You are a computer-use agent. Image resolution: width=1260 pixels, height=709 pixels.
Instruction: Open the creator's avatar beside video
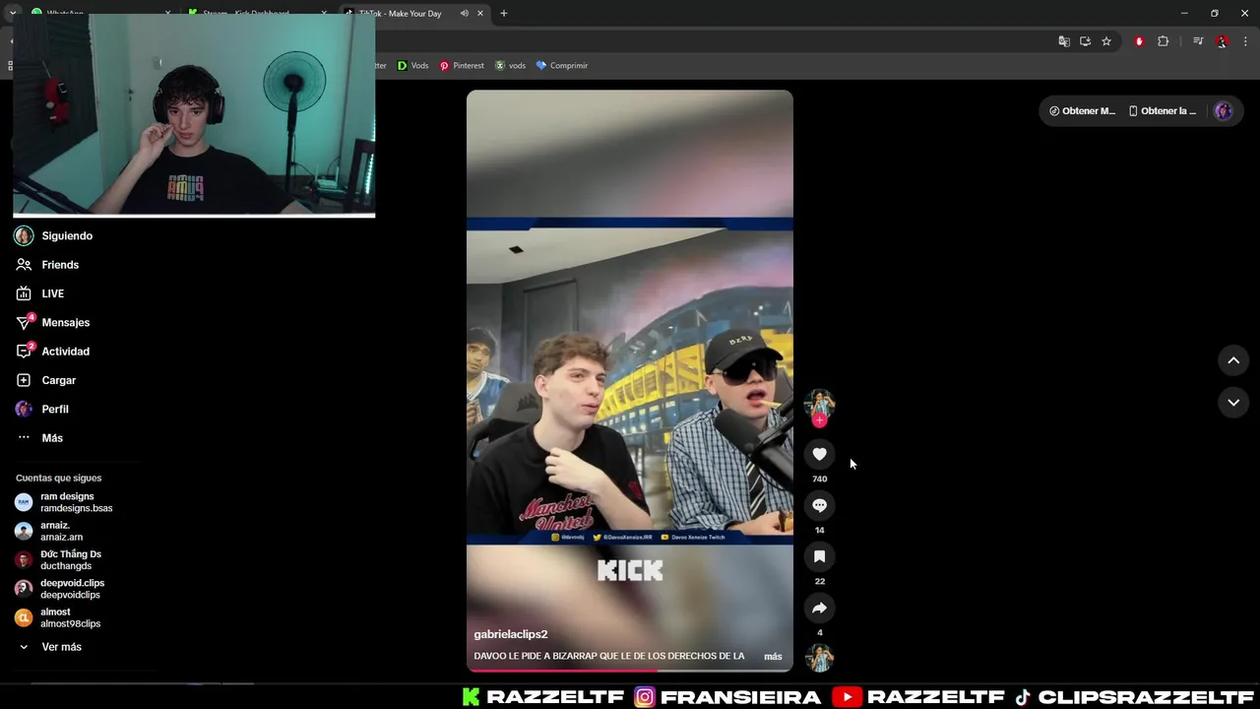pos(819,404)
